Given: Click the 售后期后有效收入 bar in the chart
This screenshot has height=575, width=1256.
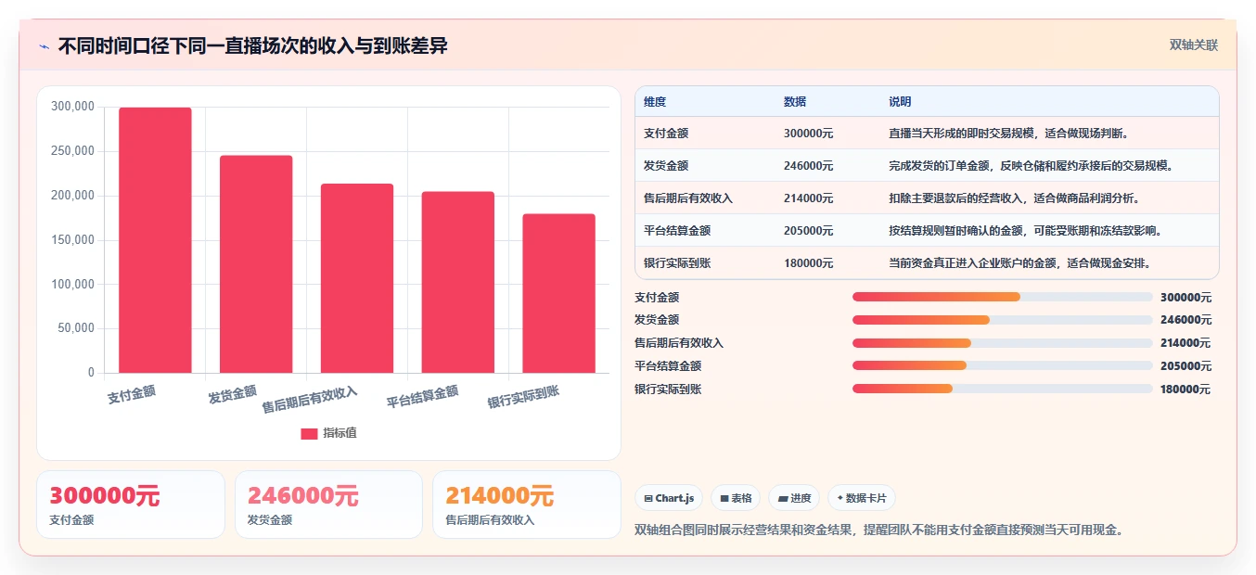Looking at the screenshot, I should [357, 278].
